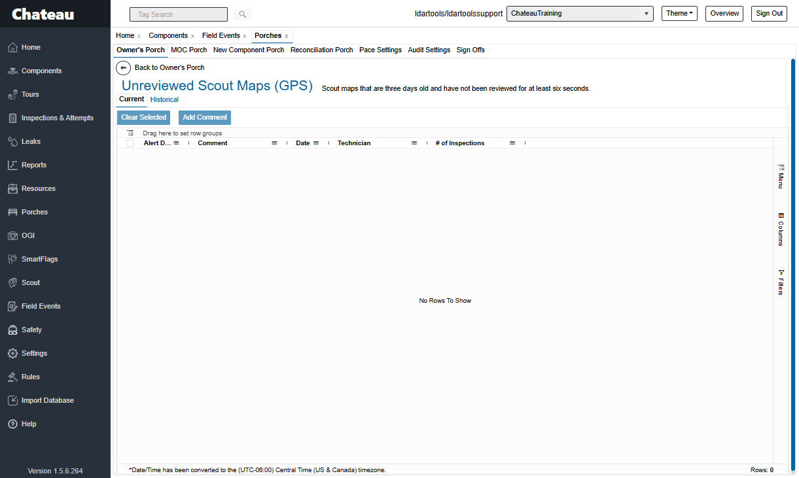The height and width of the screenshot is (478, 799).
Task: Click the Sign Out button
Action: 769,13
